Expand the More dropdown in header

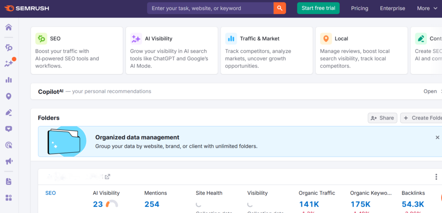click(427, 9)
